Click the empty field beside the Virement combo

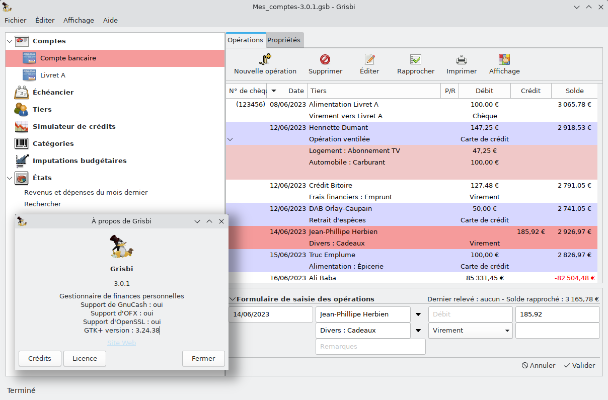click(558, 331)
